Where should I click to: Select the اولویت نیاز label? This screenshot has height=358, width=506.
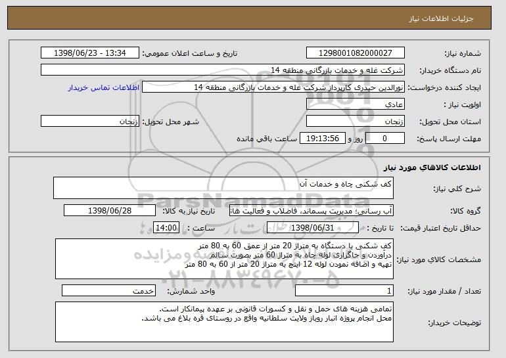point(463,104)
